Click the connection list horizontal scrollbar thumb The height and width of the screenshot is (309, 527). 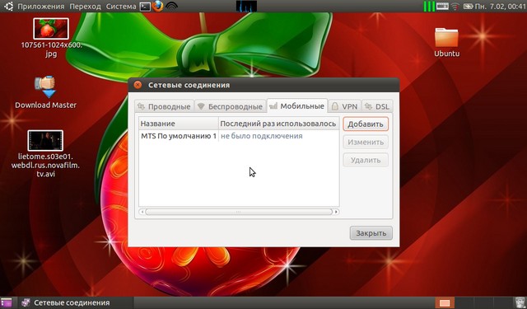[239, 212]
